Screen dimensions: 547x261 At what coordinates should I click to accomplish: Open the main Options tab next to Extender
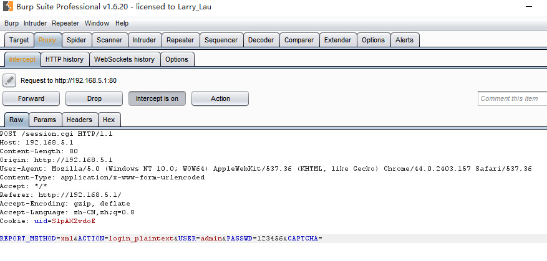pos(373,40)
